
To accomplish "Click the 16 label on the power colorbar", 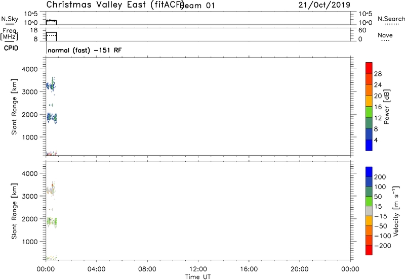I will [x=378, y=107].
